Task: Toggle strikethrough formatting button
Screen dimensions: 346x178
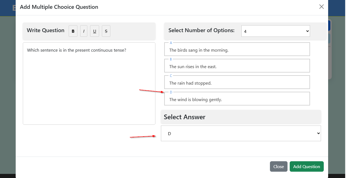Action: (106, 31)
